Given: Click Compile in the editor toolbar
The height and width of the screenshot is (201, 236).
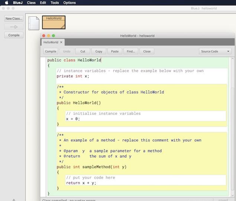Looking at the screenshot, I should click(x=51, y=51).
